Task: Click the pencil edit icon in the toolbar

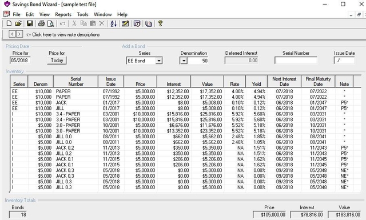Action: pyautogui.click(x=125, y=23)
